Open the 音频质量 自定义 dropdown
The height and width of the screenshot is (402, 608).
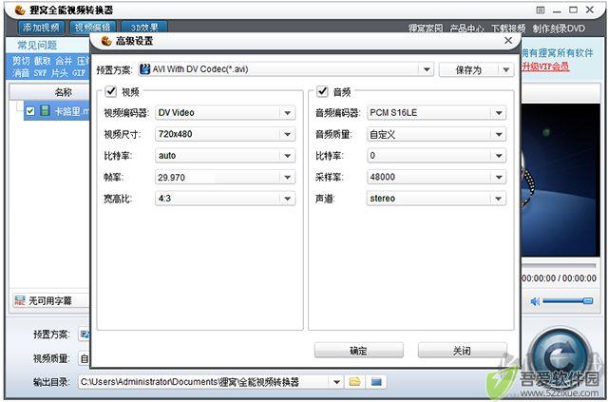pyautogui.click(x=499, y=134)
